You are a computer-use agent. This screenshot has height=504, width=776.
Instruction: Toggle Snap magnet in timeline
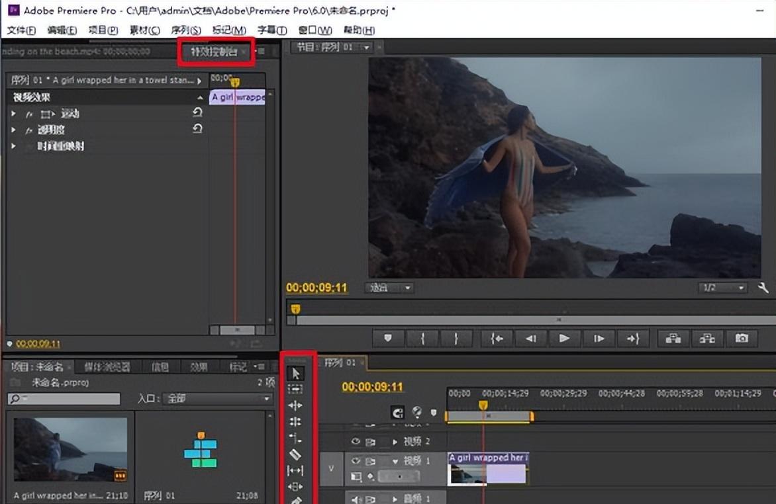tap(398, 413)
